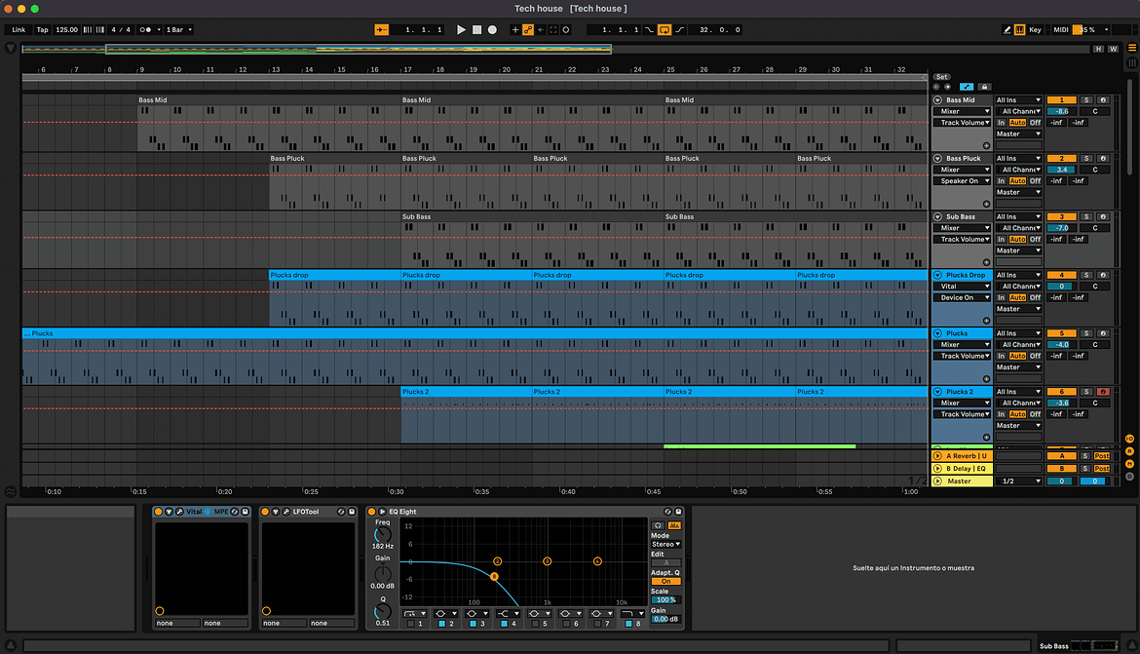The height and width of the screenshot is (654, 1140).
Task: Collapse the Bass Pluck track
Action: 937,158
